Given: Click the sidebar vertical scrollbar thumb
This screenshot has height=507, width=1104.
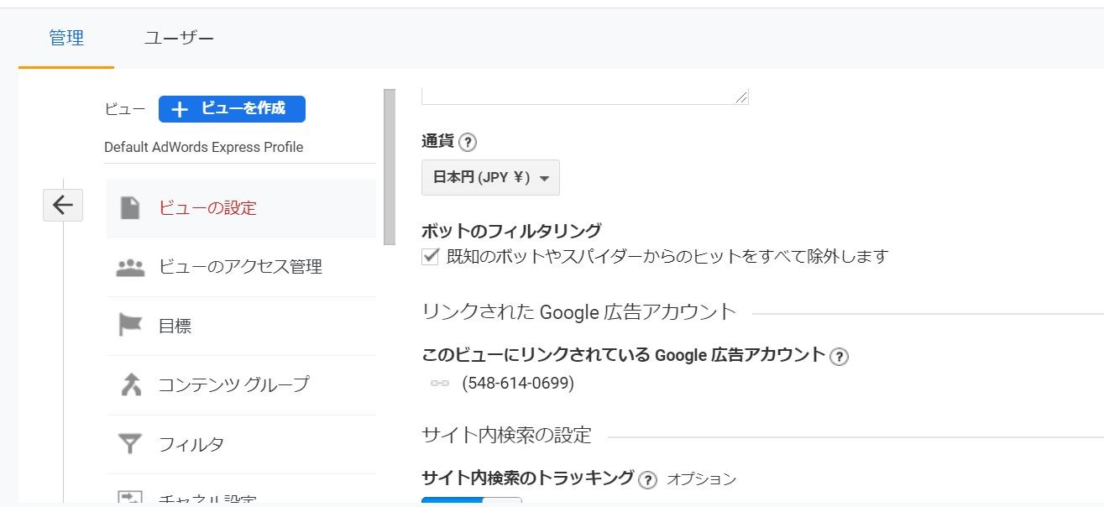Looking at the screenshot, I should [x=390, y=167].
